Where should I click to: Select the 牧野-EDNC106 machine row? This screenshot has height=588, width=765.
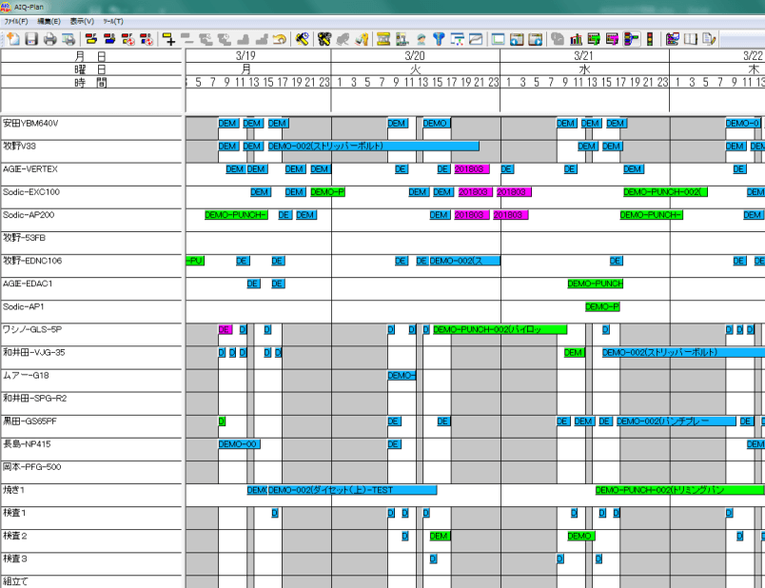tap(91, 265)
